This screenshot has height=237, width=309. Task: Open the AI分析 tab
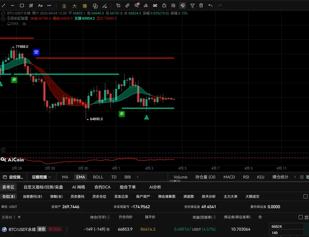pos(155,187)
